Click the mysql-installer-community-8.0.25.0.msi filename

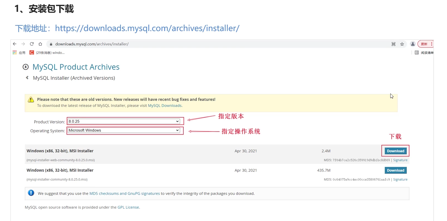tap(57, 179)
